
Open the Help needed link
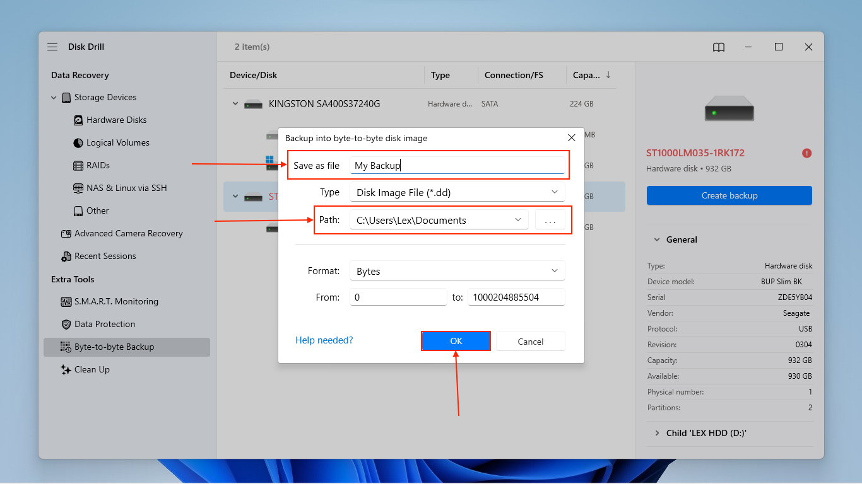[x=324, y=340]
